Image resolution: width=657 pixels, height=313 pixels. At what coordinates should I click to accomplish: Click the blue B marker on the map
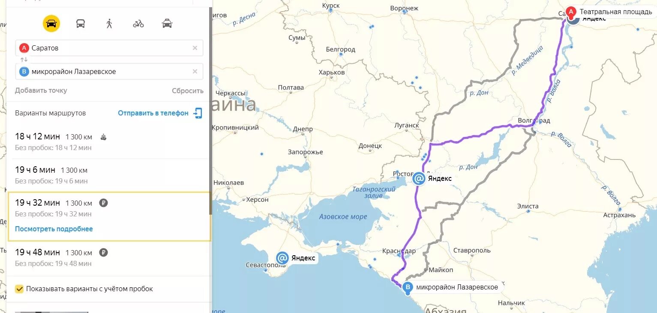tap(408, 287)
